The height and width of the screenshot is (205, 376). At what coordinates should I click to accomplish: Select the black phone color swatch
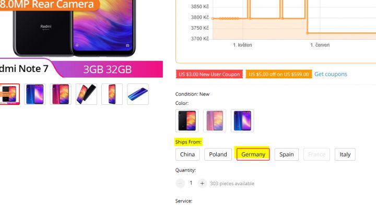187,120
